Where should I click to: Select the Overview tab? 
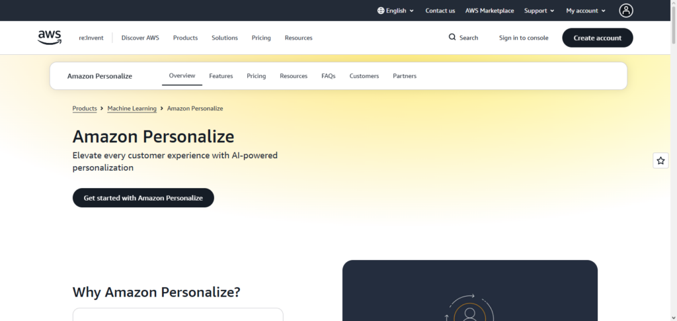click(x=182, y=75)
